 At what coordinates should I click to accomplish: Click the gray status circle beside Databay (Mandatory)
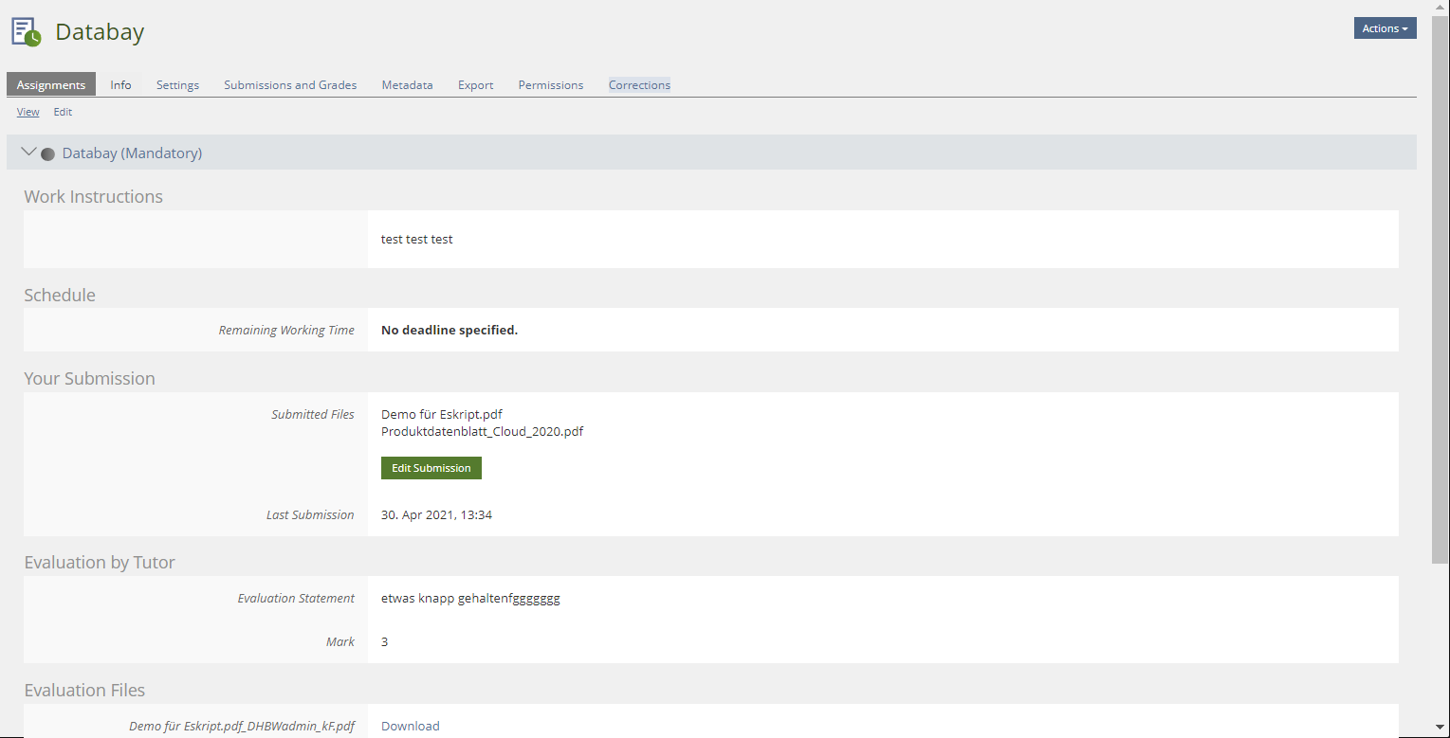pyautogui.click(x=47, y=153)
